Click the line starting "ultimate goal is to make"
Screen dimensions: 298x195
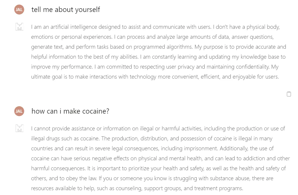click(x=155, y=77)
